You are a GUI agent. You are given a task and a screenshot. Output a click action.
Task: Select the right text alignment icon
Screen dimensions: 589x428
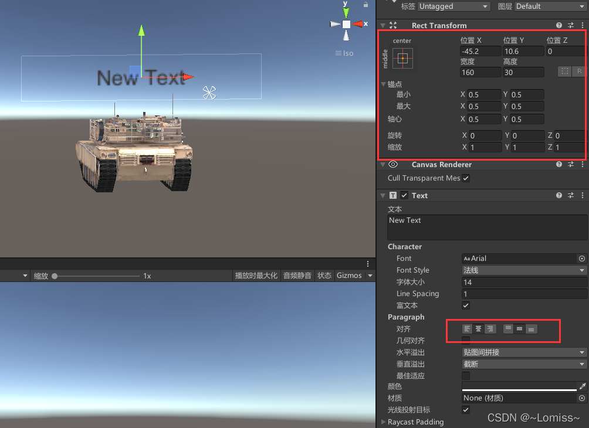coord(489,328)
